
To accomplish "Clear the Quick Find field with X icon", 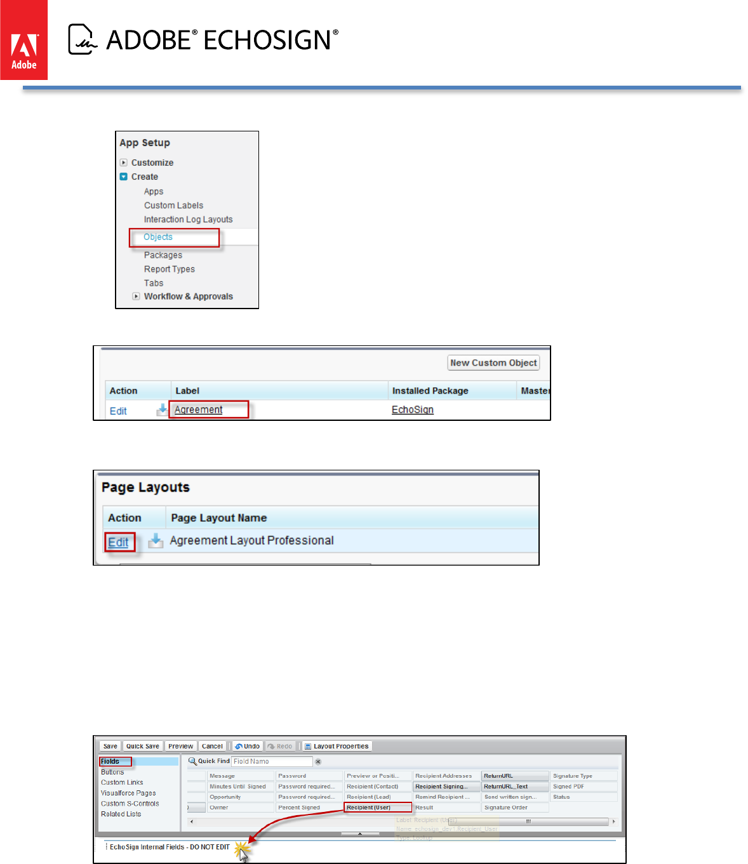I will tap(318, 762).
